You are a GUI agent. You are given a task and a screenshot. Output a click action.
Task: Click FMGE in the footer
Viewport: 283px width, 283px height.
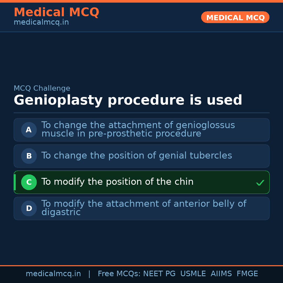click(x=247, y=274)
